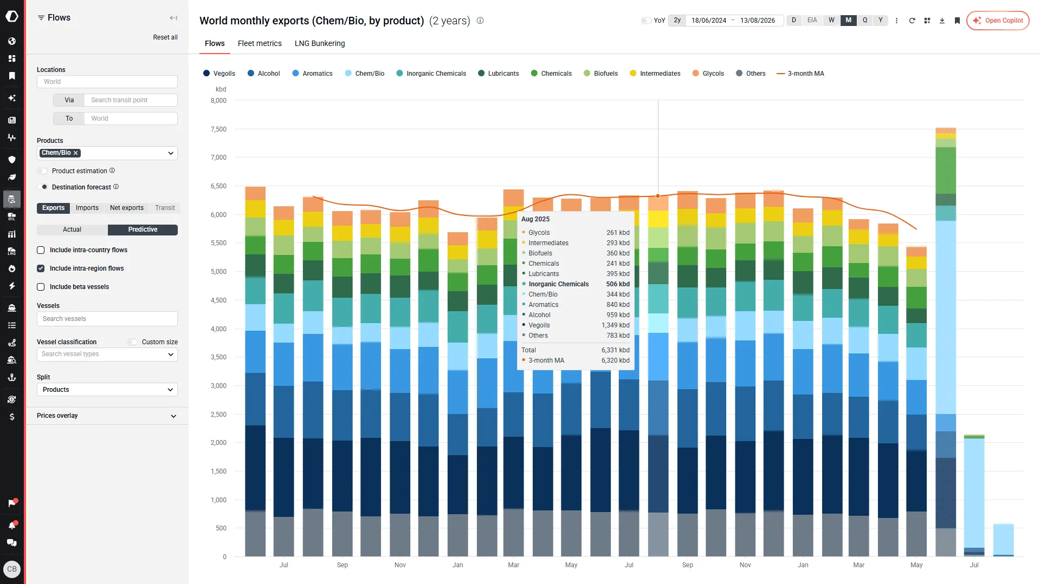Open the shield icon in sidebar

click(x=12, y=160)
